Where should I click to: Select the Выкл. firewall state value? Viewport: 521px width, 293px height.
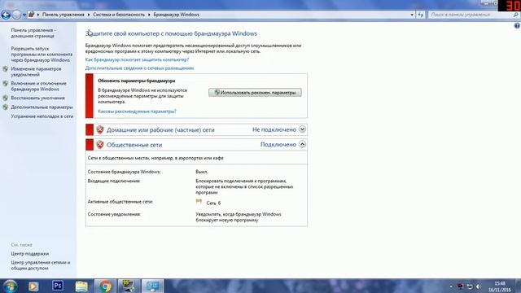pos(202,172)
